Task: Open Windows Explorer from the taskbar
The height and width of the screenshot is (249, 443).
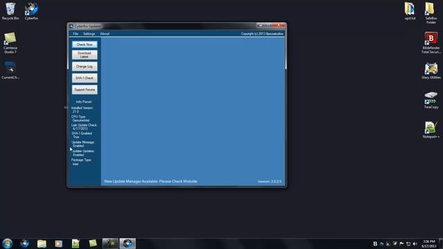Action: [x=42, y=243]
